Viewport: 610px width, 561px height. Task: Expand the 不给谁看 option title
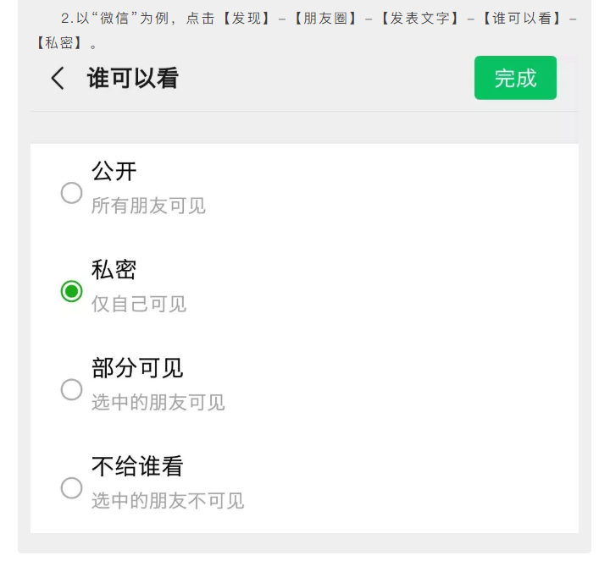(137, 466)
